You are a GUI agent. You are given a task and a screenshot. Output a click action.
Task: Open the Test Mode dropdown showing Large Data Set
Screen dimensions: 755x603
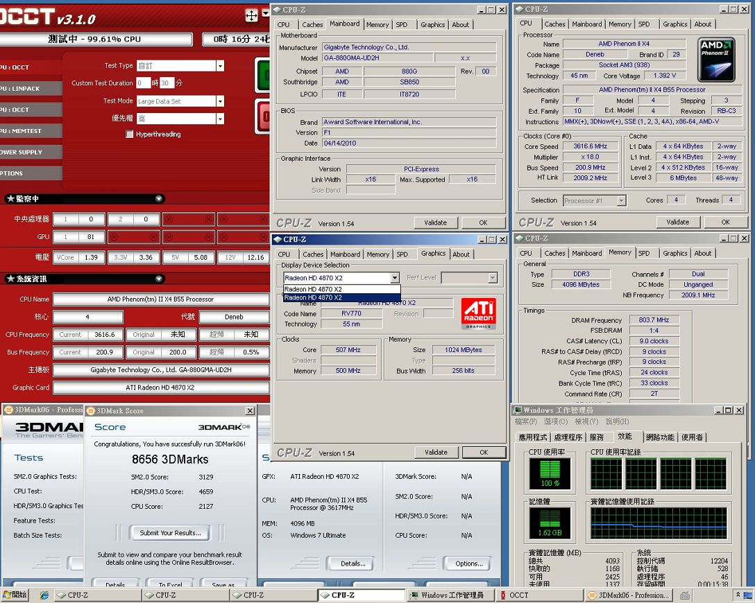click(220, 101)
